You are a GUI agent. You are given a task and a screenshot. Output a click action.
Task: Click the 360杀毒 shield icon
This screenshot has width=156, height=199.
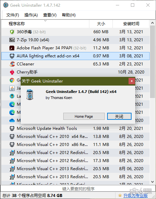[x=12, y=32]
